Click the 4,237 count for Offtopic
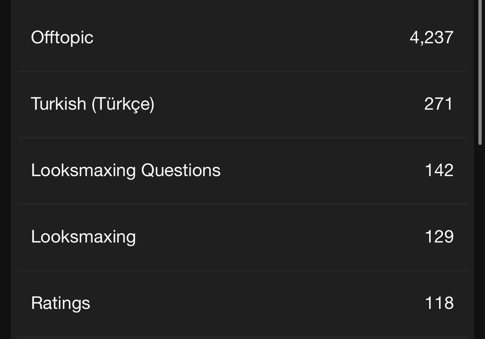The height and width of the screenshot is (339, 485). coord(431,37)
